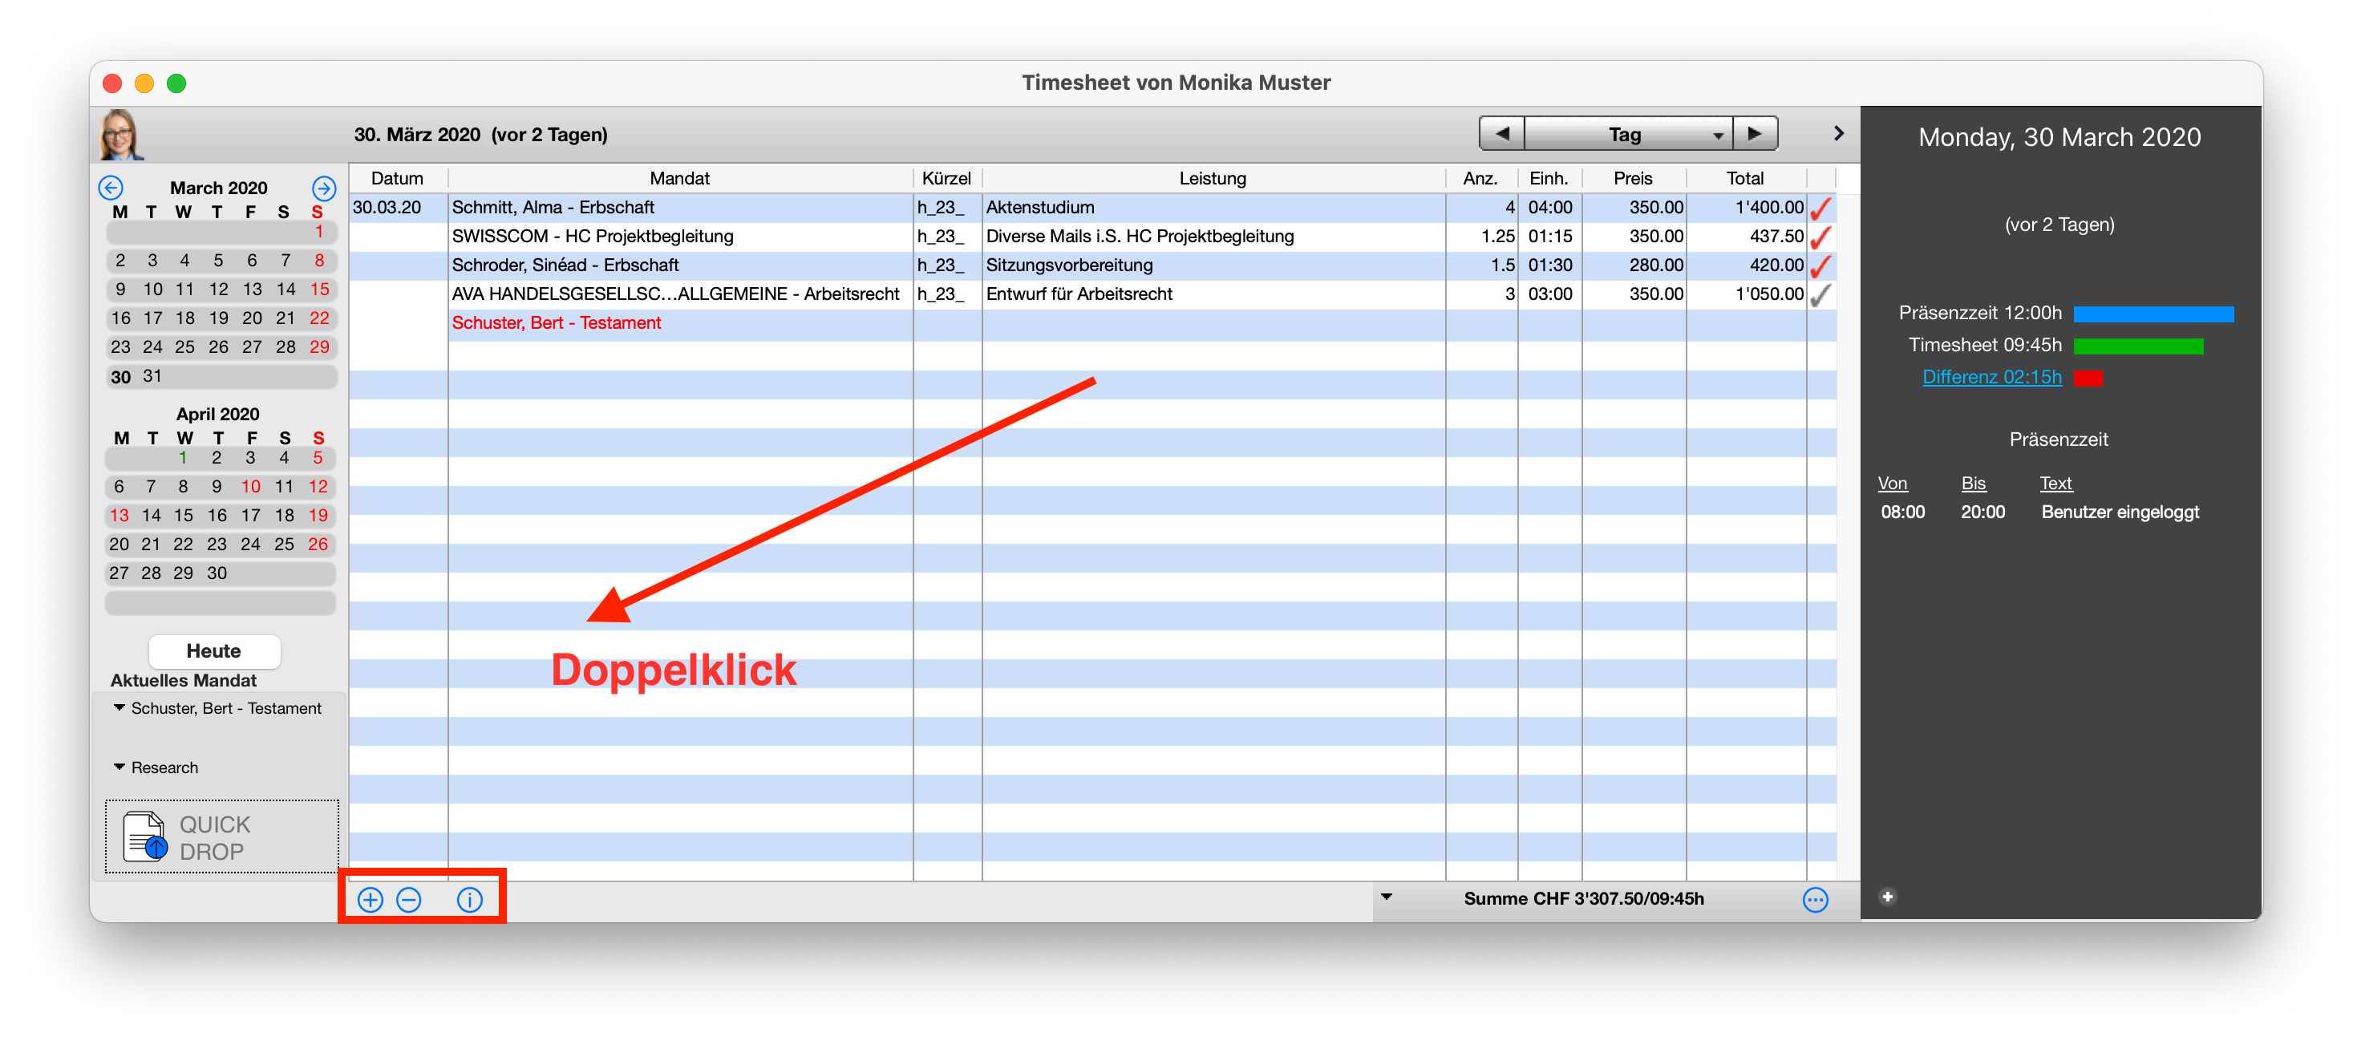Collapse the right side panel
2353x1041 pixels.
[1839, 133]
